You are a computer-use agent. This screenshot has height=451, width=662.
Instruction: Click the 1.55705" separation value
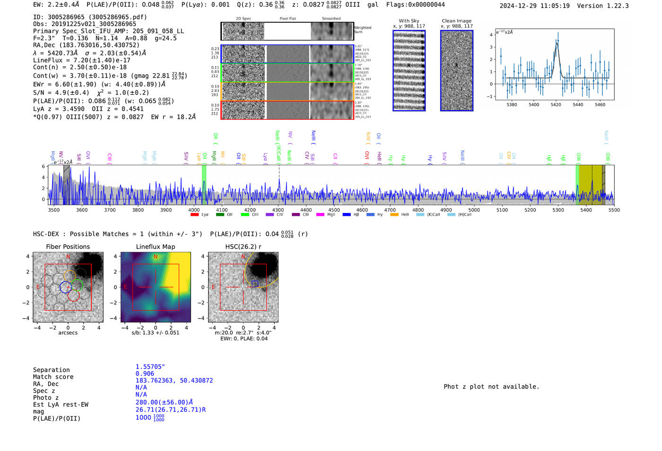coord(150,367)
